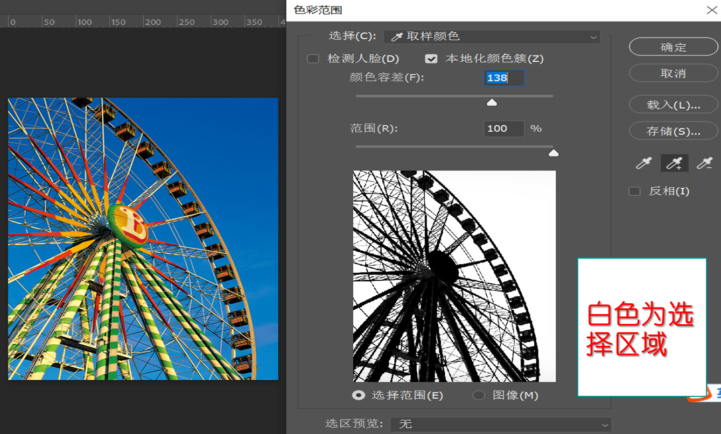The height and width of the screenshot is (434, 721).
Task: Select the subtract-from-sample eyedropper tool
Action: pyautogui.click(x=704, y=163)
